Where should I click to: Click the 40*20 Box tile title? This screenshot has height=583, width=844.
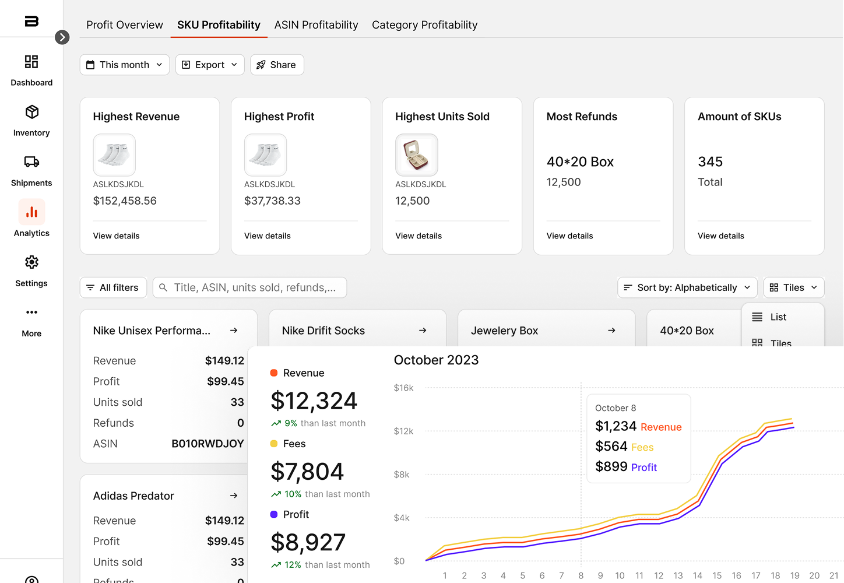click(x=687, y=331)
